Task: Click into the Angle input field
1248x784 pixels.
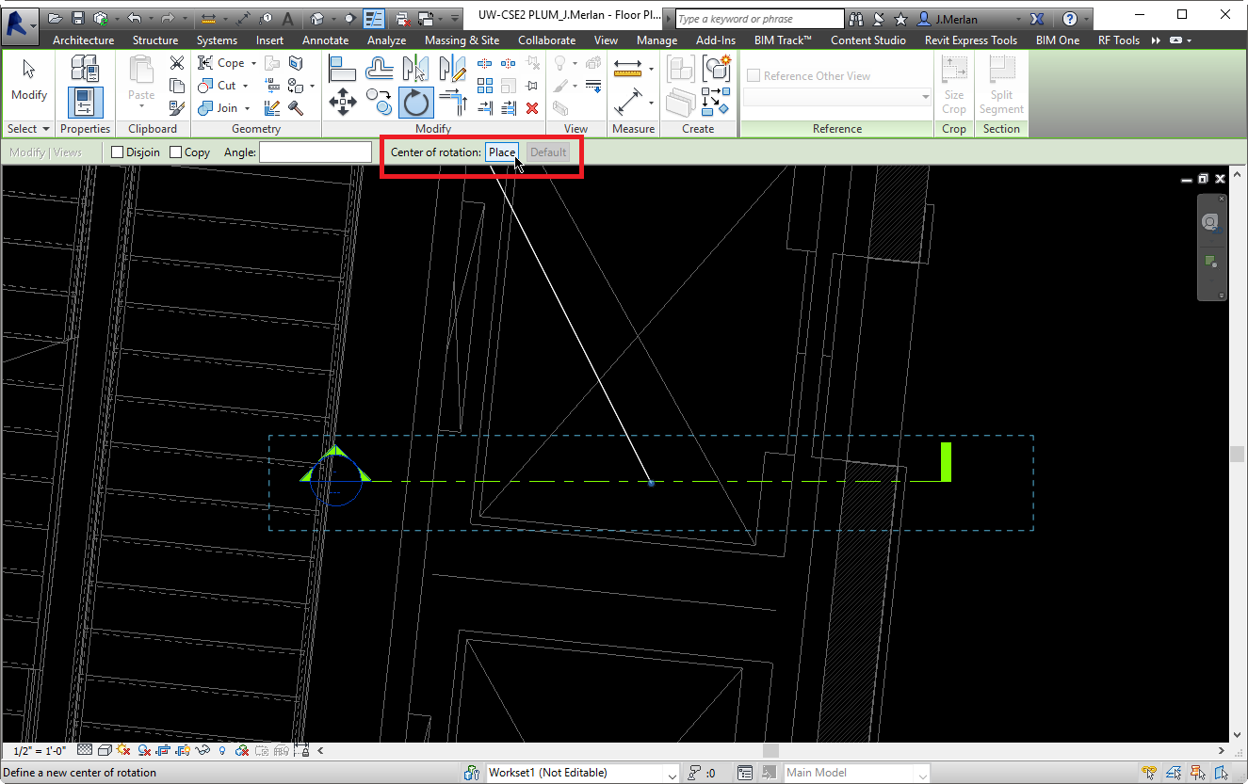Action: [316, 152]
